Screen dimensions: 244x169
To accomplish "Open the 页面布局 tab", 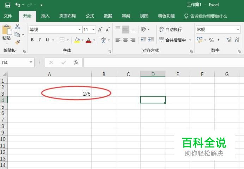I will click(67, 16).
